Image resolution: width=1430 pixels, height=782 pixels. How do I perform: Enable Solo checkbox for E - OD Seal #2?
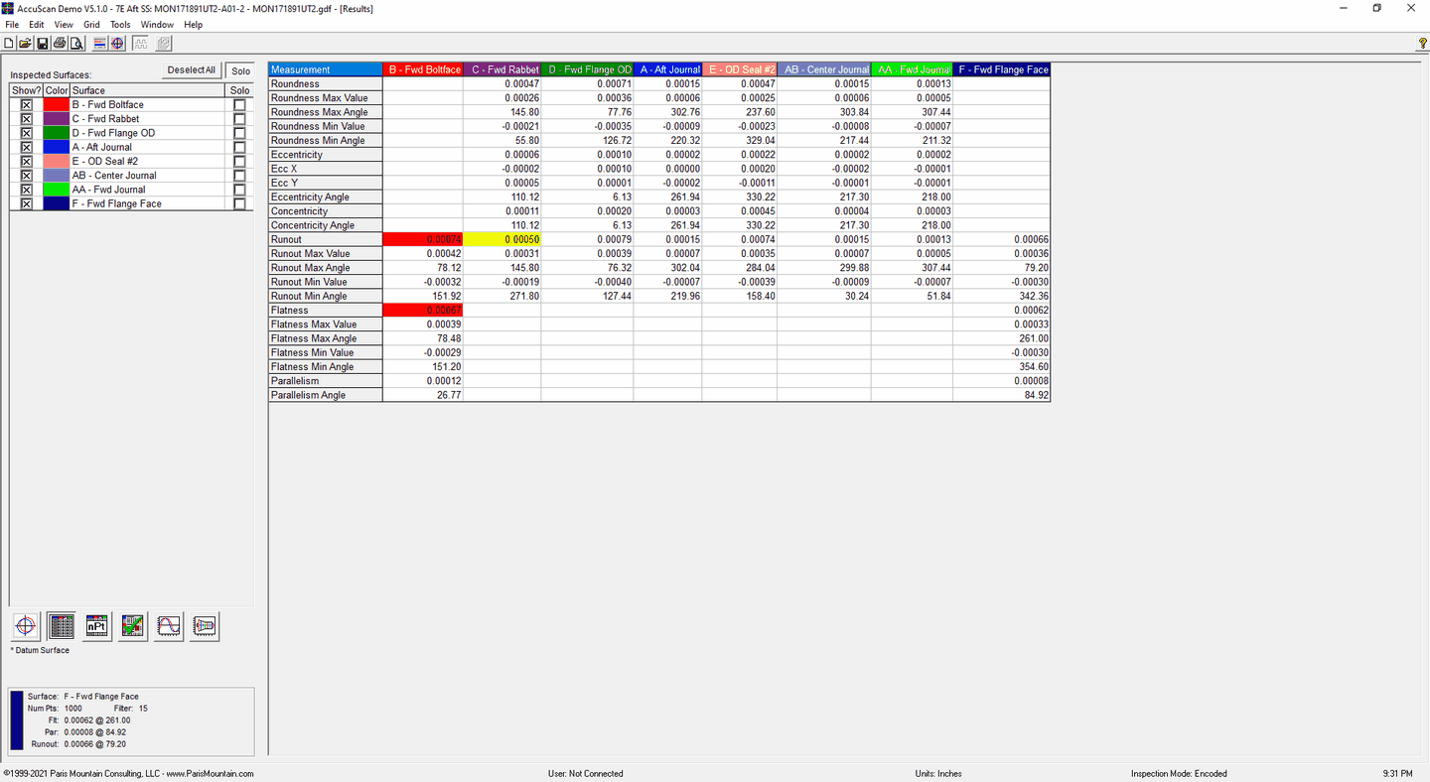(239, 162)
